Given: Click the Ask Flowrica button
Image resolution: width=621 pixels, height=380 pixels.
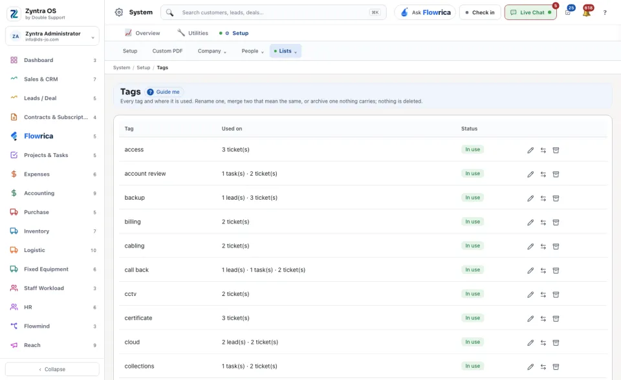Looking at the screenshot, I should tap(425, 12).
